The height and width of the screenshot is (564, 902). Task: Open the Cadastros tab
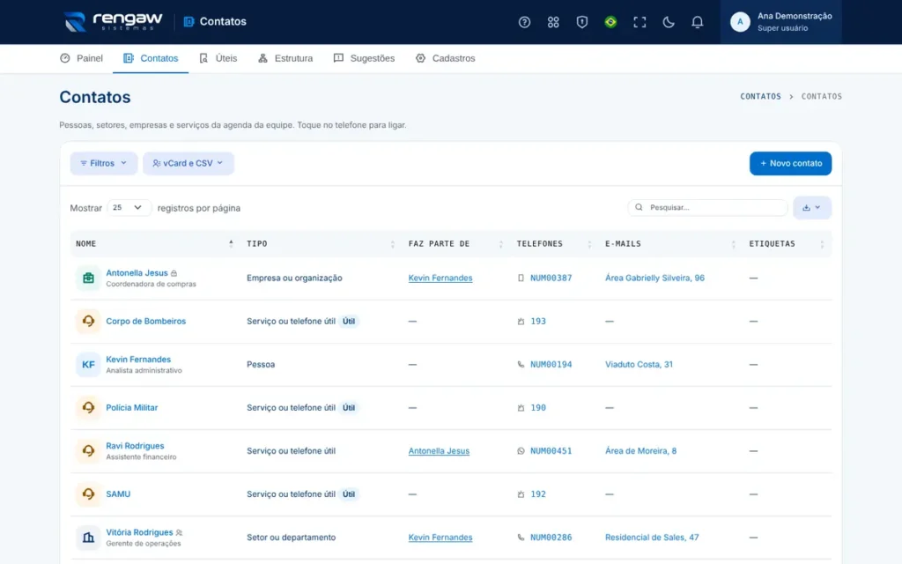point(445,58)
